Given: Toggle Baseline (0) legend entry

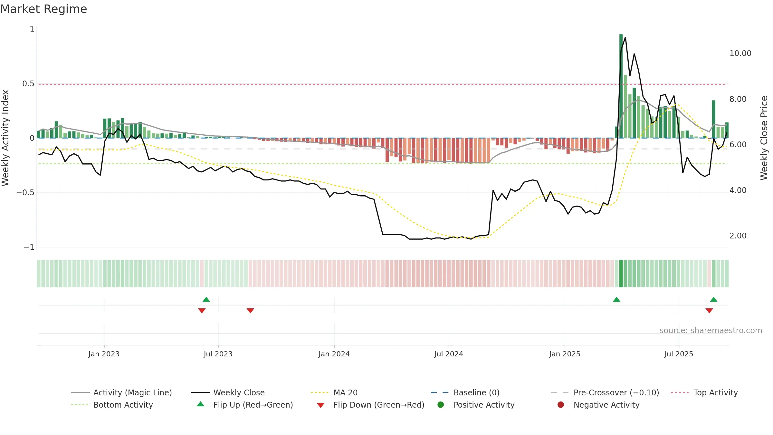Looking at the screenshot, I should pos(465,392).
